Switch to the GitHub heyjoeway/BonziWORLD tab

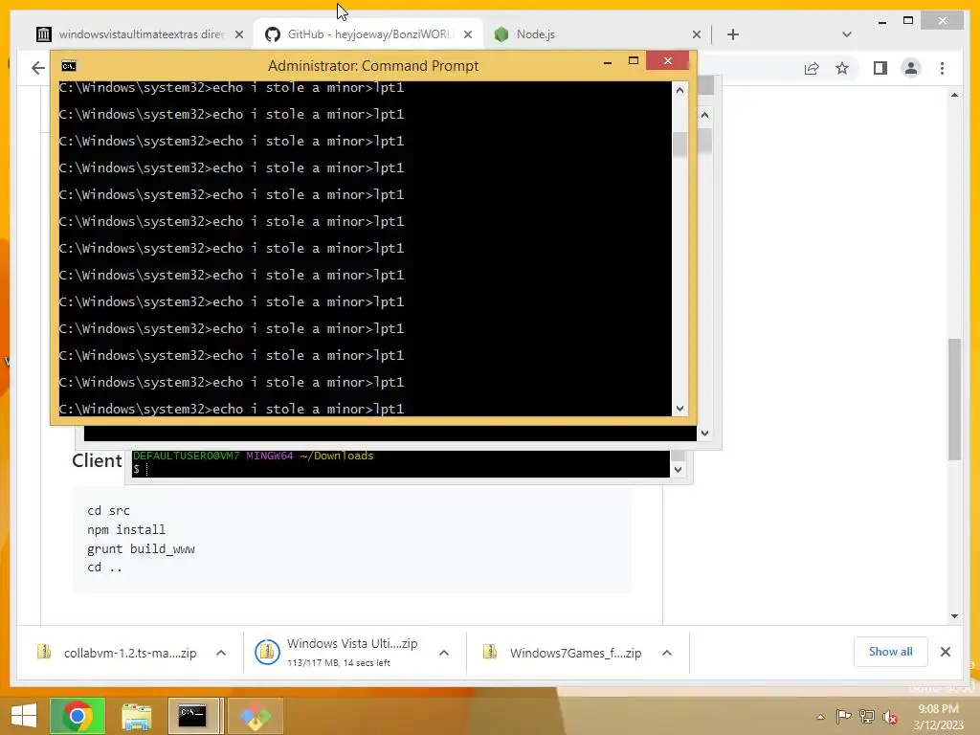(368, 34)
